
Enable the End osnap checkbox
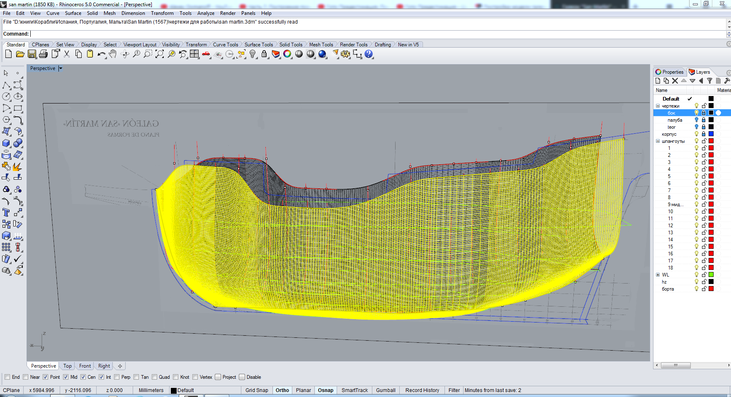point(7,377)
